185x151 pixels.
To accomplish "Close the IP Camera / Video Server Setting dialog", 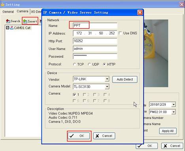I will (x=140, y=13).
